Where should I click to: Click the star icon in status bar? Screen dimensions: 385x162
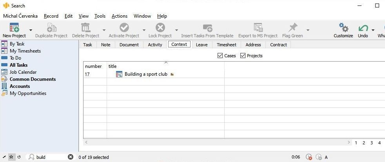(x=11, y=157)
